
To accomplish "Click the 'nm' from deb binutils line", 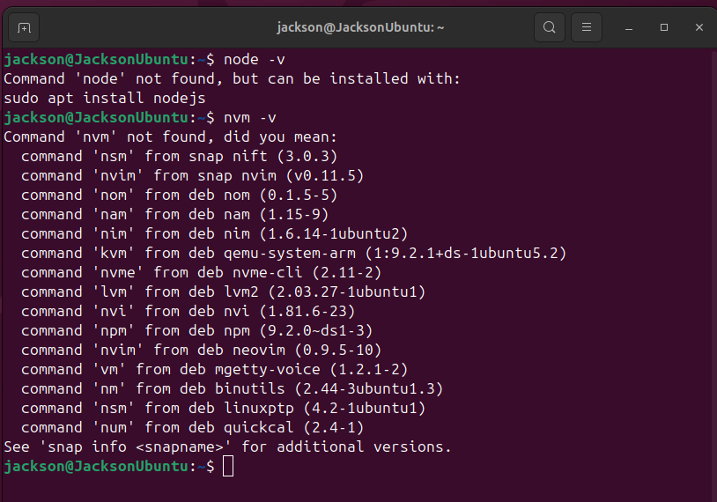I will tap(232, 388).
